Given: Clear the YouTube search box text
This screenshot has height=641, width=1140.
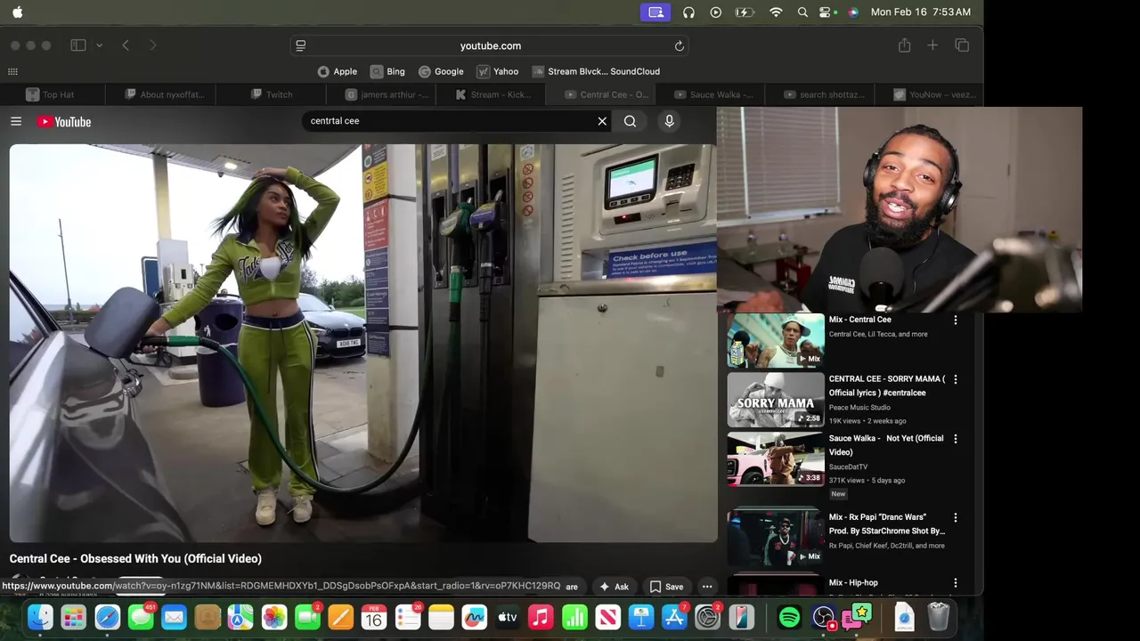Looking at the screenshot, I should 602,121.
